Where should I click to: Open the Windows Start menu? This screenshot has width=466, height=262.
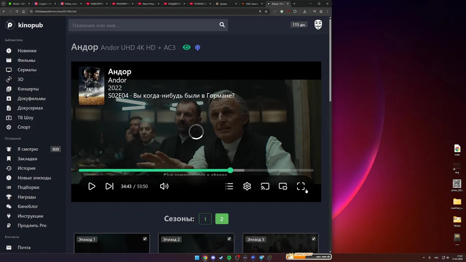197,258
